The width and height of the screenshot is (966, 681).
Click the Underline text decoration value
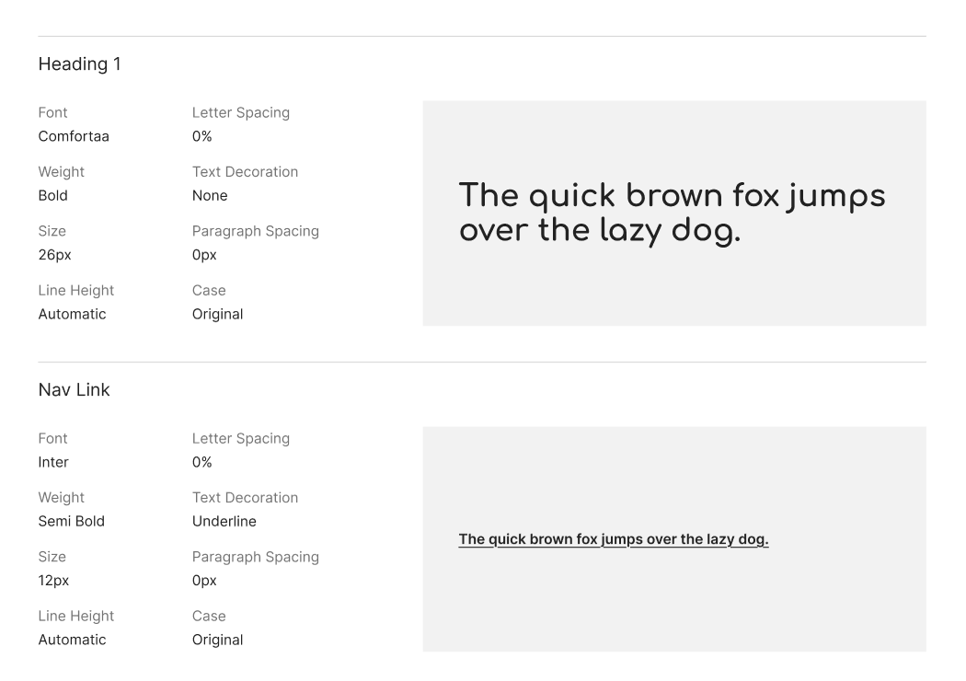(x=224, y=521)
